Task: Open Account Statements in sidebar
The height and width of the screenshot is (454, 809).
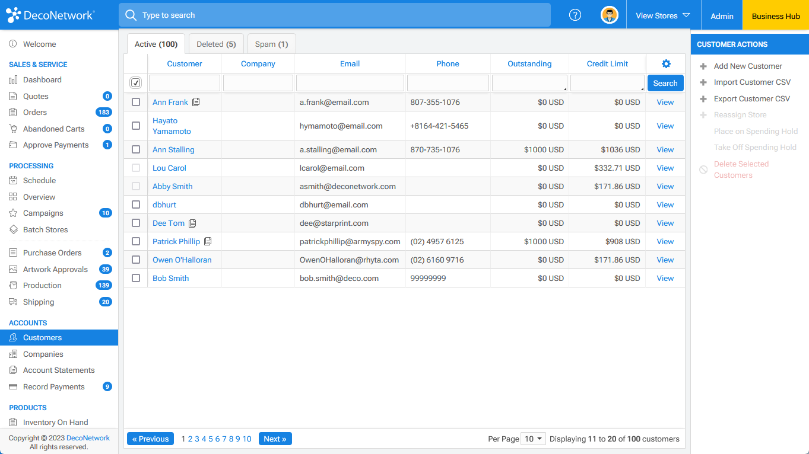Action: pyautogui.click(x=59, y=370)
